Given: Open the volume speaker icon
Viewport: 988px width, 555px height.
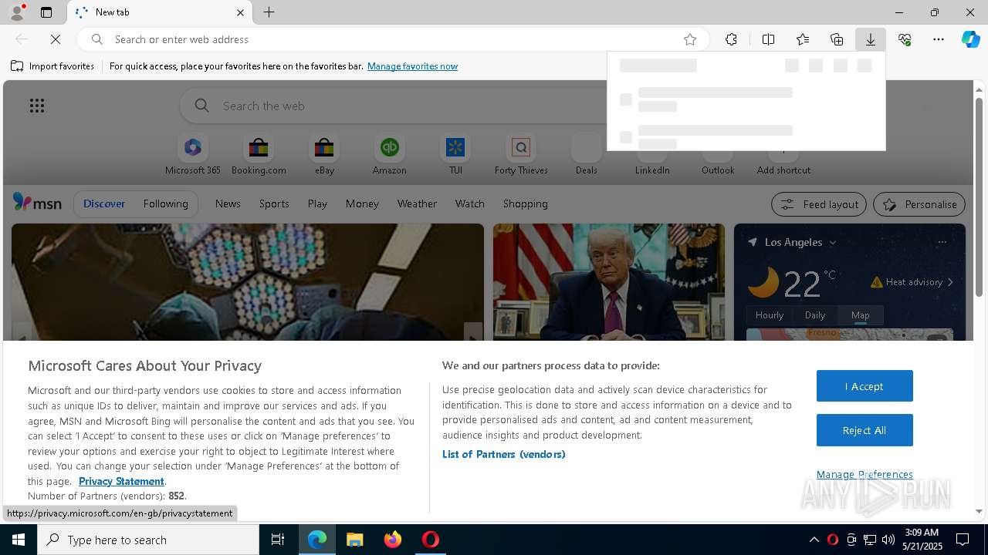Looking at the screenshot, I should click(x=888, y=540).
